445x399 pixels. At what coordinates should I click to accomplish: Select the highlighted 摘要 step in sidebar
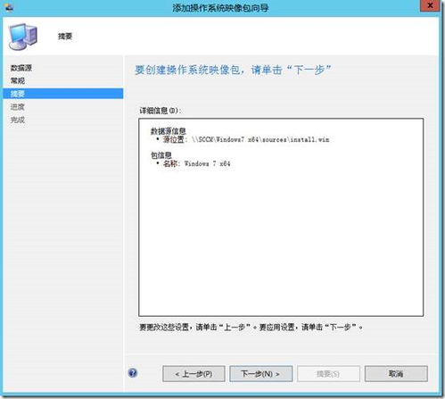point(63,94)
